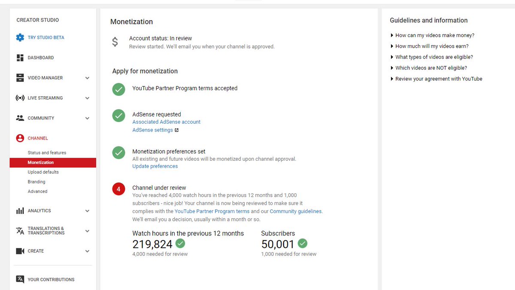
Task: Expand the Translations & Transcriptions chevron
Action: (87, 231)
